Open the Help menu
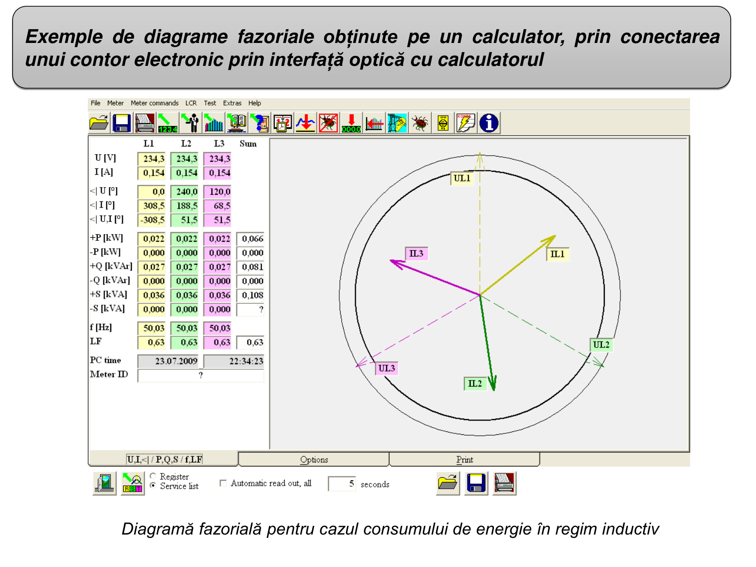This screenshot has height=567, width=756. 255,103
